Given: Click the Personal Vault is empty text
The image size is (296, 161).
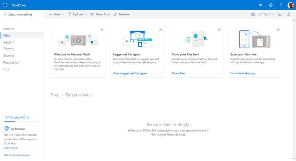Looking at the screenshot, I should (168, 124).
